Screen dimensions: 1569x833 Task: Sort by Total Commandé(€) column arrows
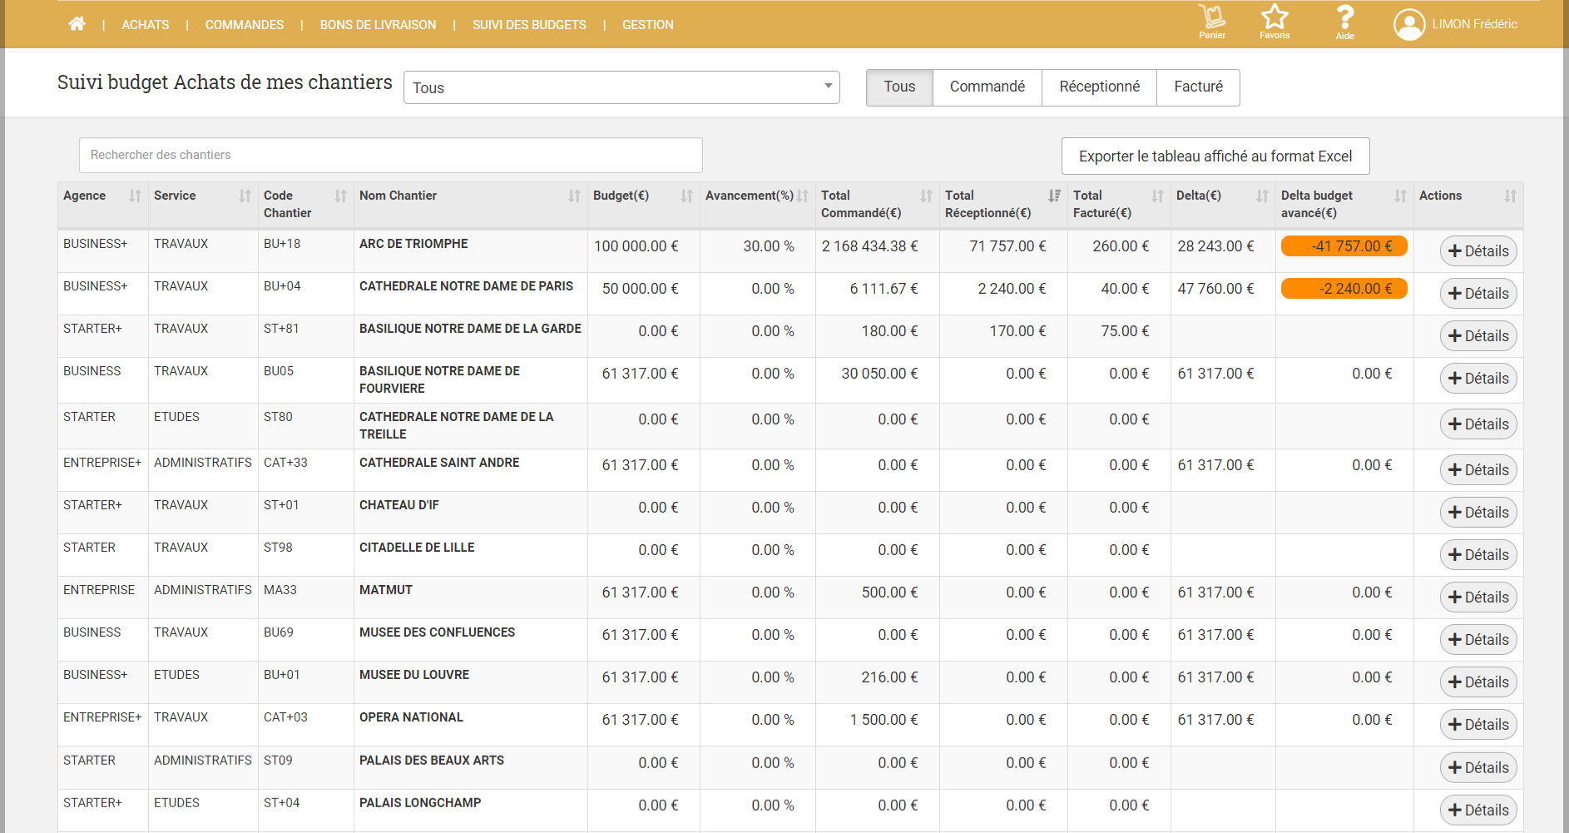(x=926, y=196)
